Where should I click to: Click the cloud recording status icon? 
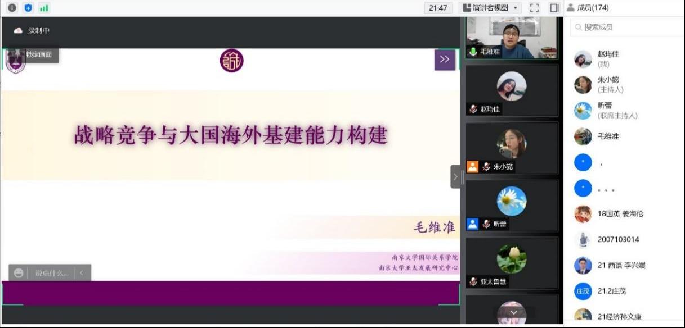click(18, 30)
